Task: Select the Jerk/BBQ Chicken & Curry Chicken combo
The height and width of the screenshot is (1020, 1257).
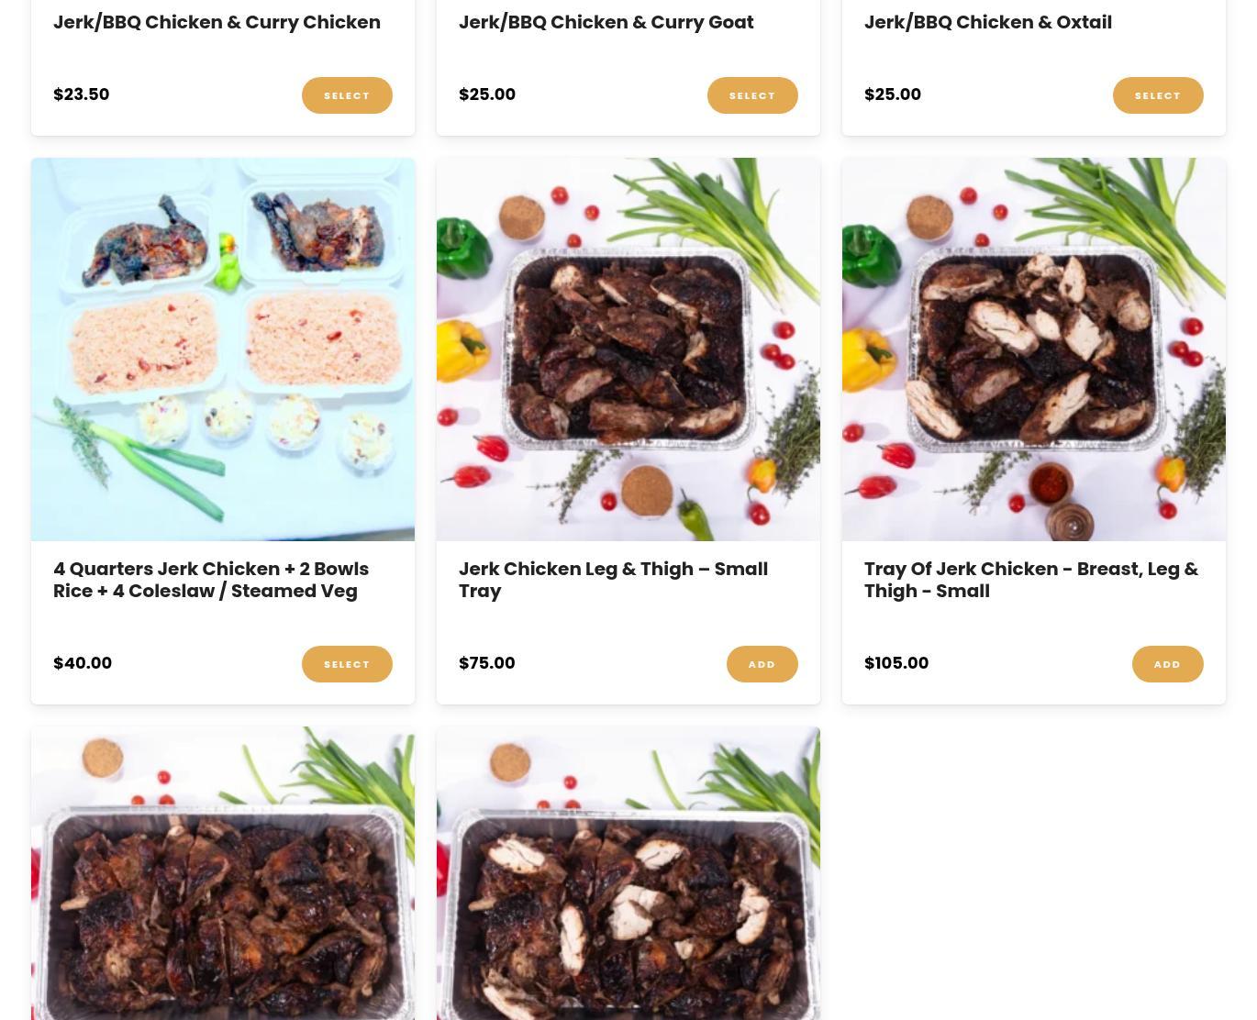Action: pos(347,95)
